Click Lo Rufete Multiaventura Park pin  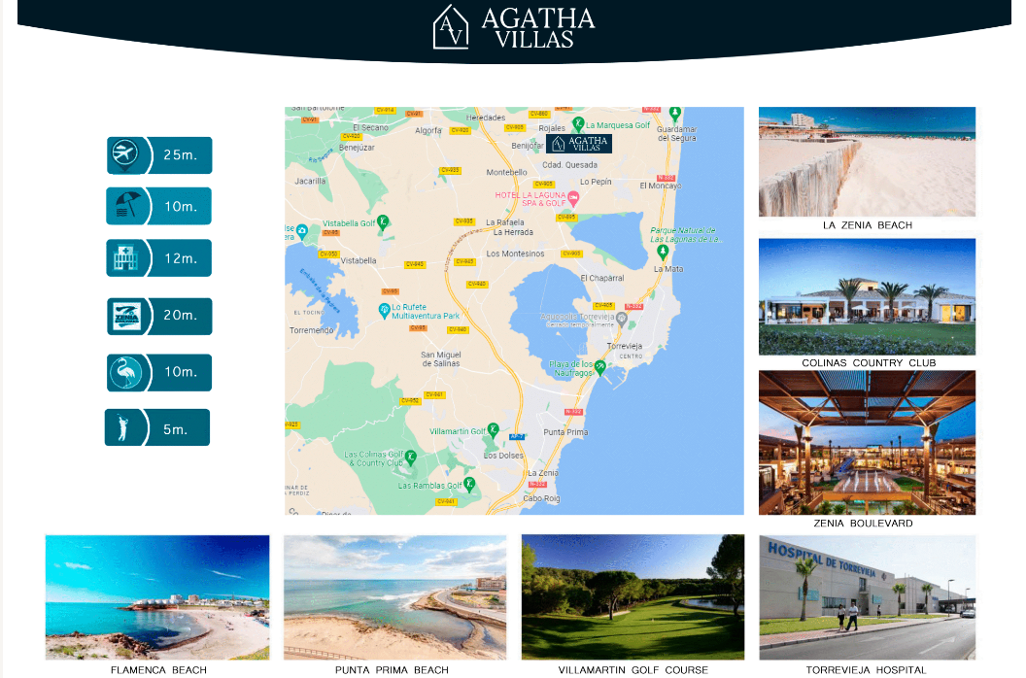pos(384,311)
